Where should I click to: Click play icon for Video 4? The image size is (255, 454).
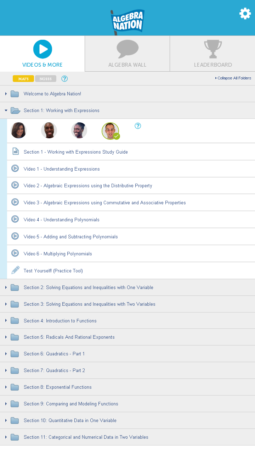[15, 219]
